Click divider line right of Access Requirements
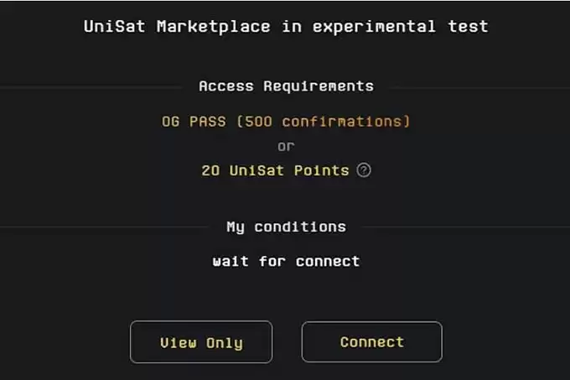This screenshot has width=570, height=380. click(x=478, y=86)
